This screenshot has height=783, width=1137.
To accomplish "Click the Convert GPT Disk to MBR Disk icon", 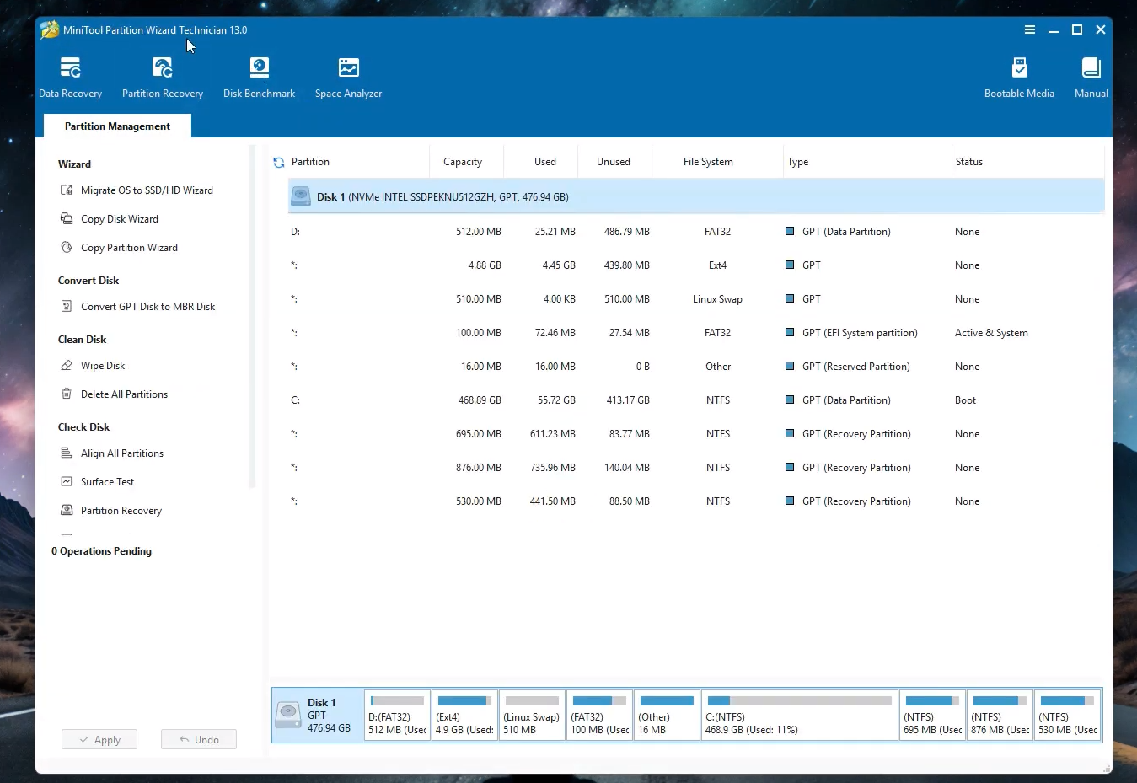I will (67, 306).
